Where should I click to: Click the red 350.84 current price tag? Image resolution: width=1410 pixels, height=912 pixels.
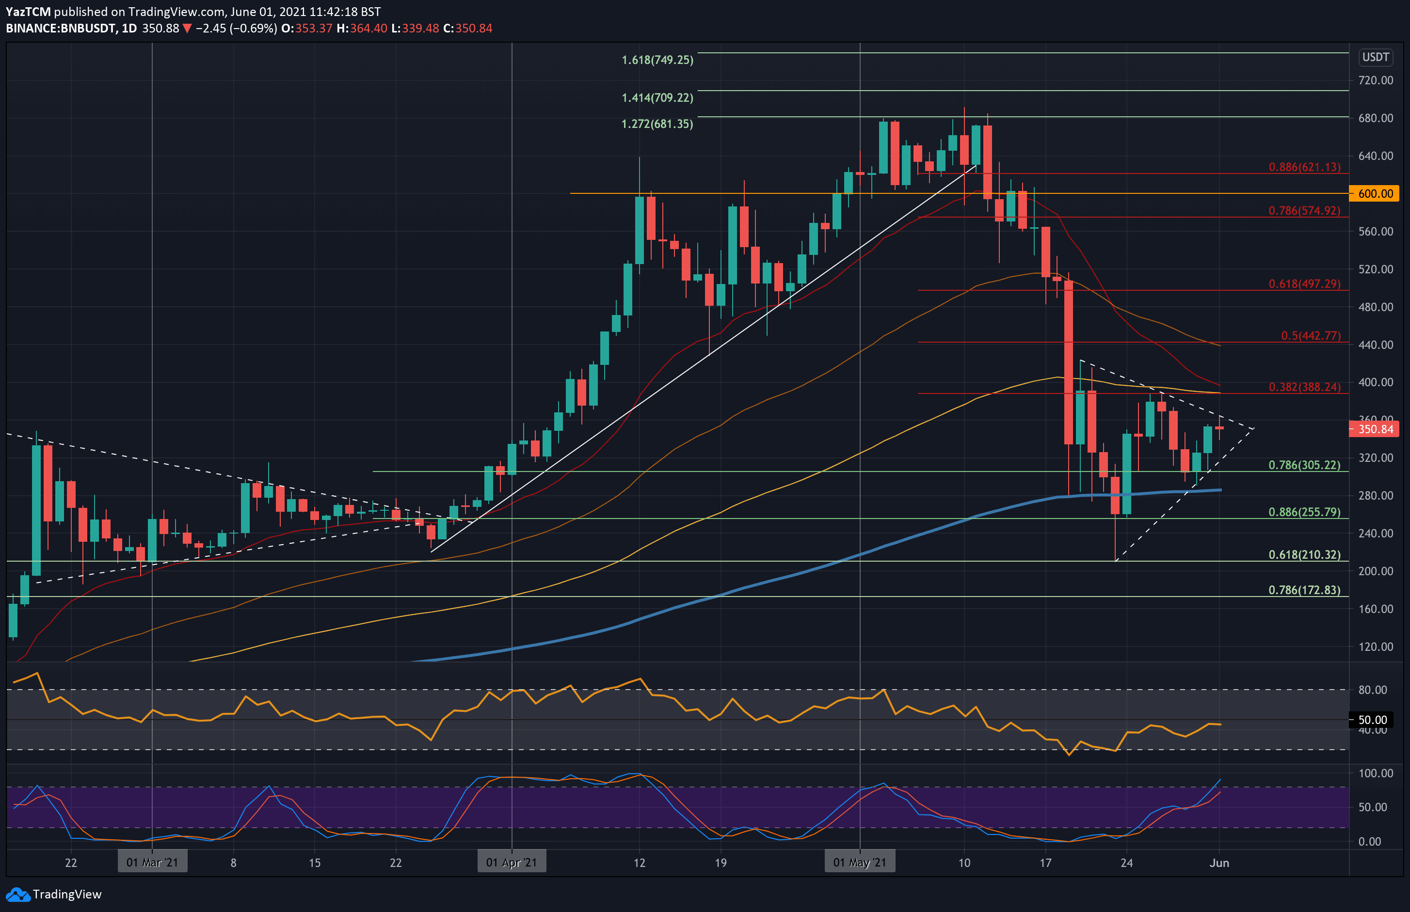1375,429
